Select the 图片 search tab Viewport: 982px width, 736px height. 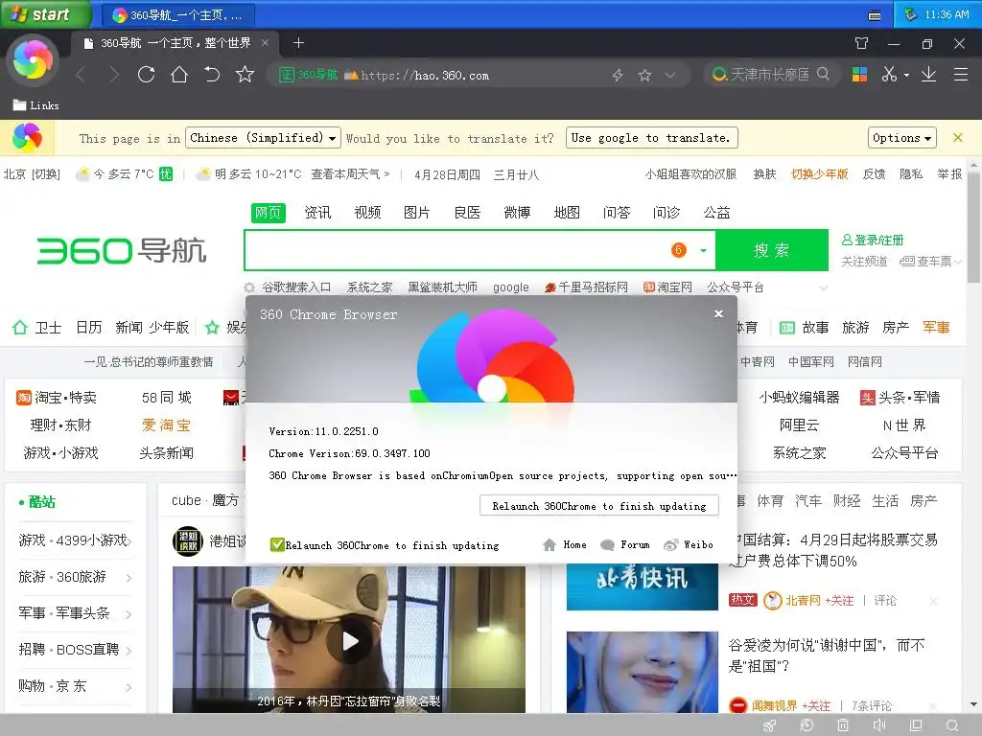point(417,213)
